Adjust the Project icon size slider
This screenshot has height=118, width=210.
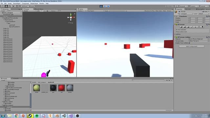coord(169,110)
